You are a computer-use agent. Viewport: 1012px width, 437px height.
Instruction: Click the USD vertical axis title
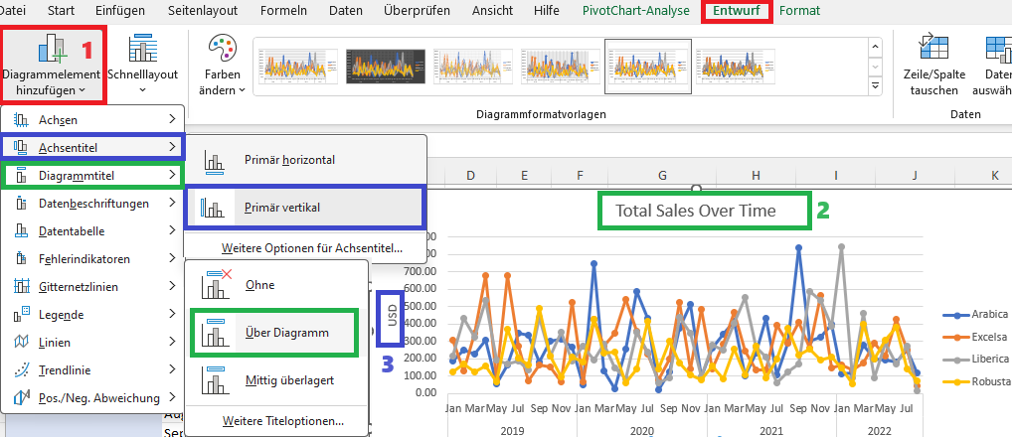[392, 317]
